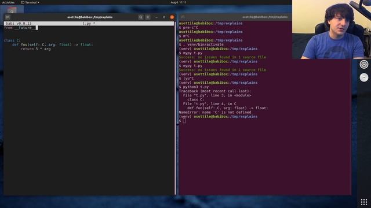The image size is (371, 208).
Task: Add a new tab in the left terminal
Action: pos(8,17)
